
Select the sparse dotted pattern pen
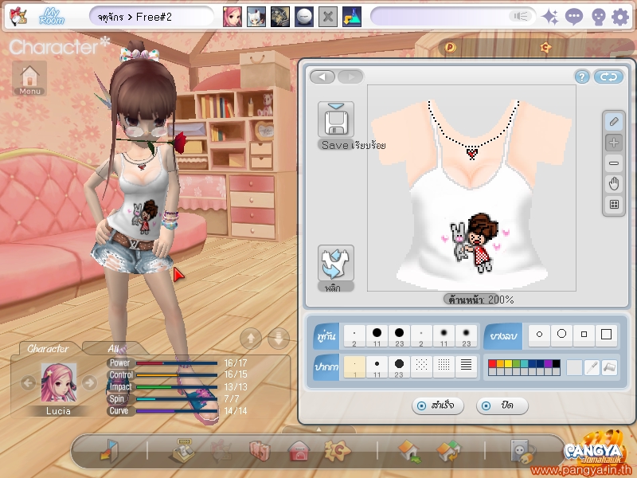(x=421, y=367)
